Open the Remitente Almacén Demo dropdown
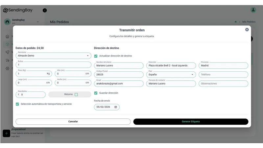The width and height of the screenshot is (263, 148). click(x=53, y=56)
